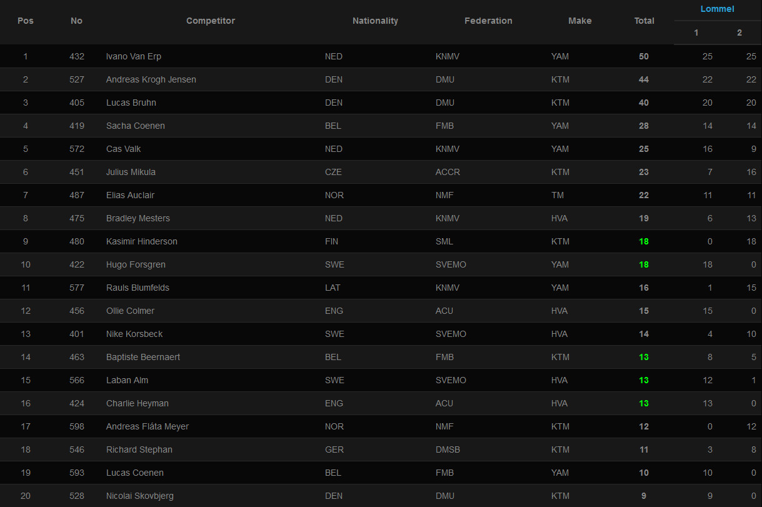Click rider number 405
This screenshot has height=507, width=762.
[x=77, y=103]
